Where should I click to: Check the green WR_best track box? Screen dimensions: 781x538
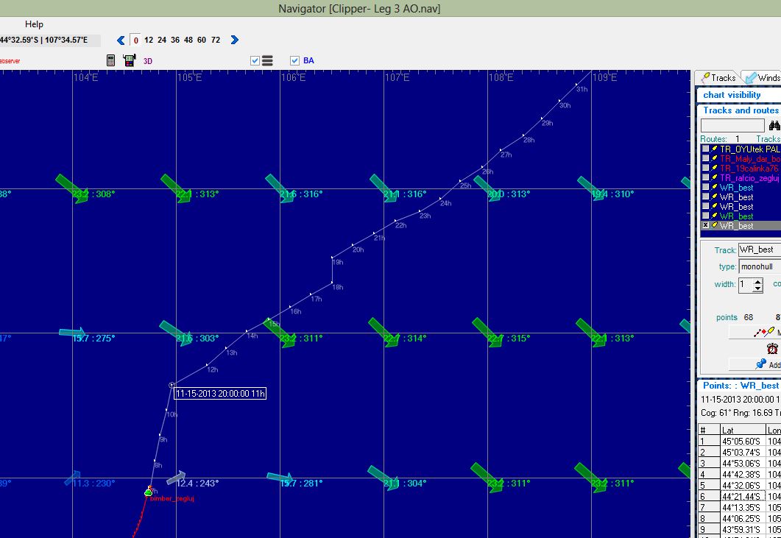[705, 216]
